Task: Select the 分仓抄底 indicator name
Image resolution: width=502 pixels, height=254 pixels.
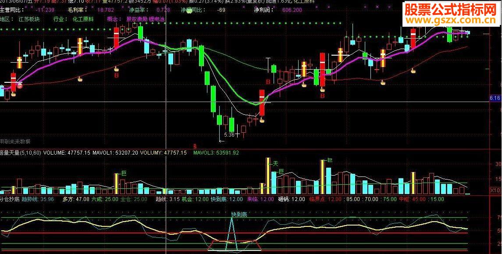Action: coord(10,199)
